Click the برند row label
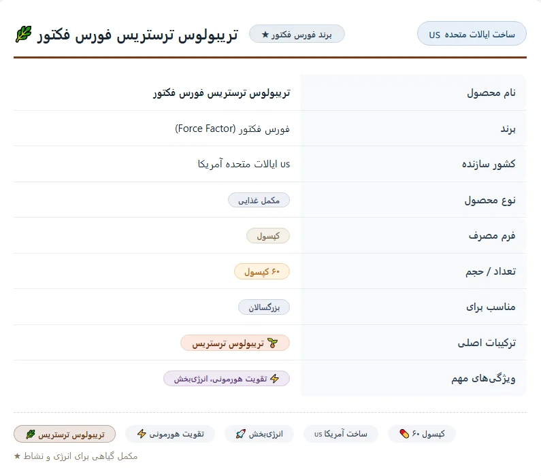This screenshot has width=541, height=476. (x=508, y=129)
